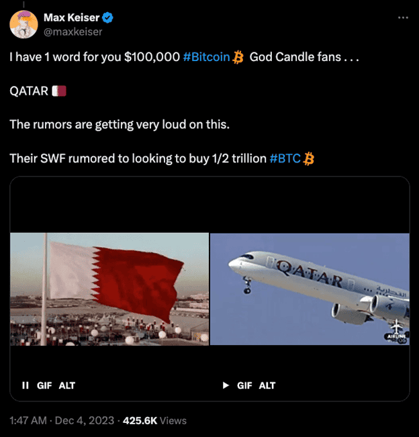The width and height of the screenshot is (419, 437).
Task: Open the #BTC hashtag link
Action: click(285, 159)
